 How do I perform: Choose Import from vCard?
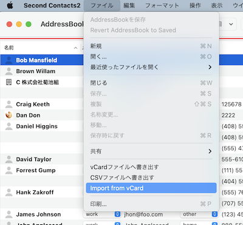tap(151, 188)
